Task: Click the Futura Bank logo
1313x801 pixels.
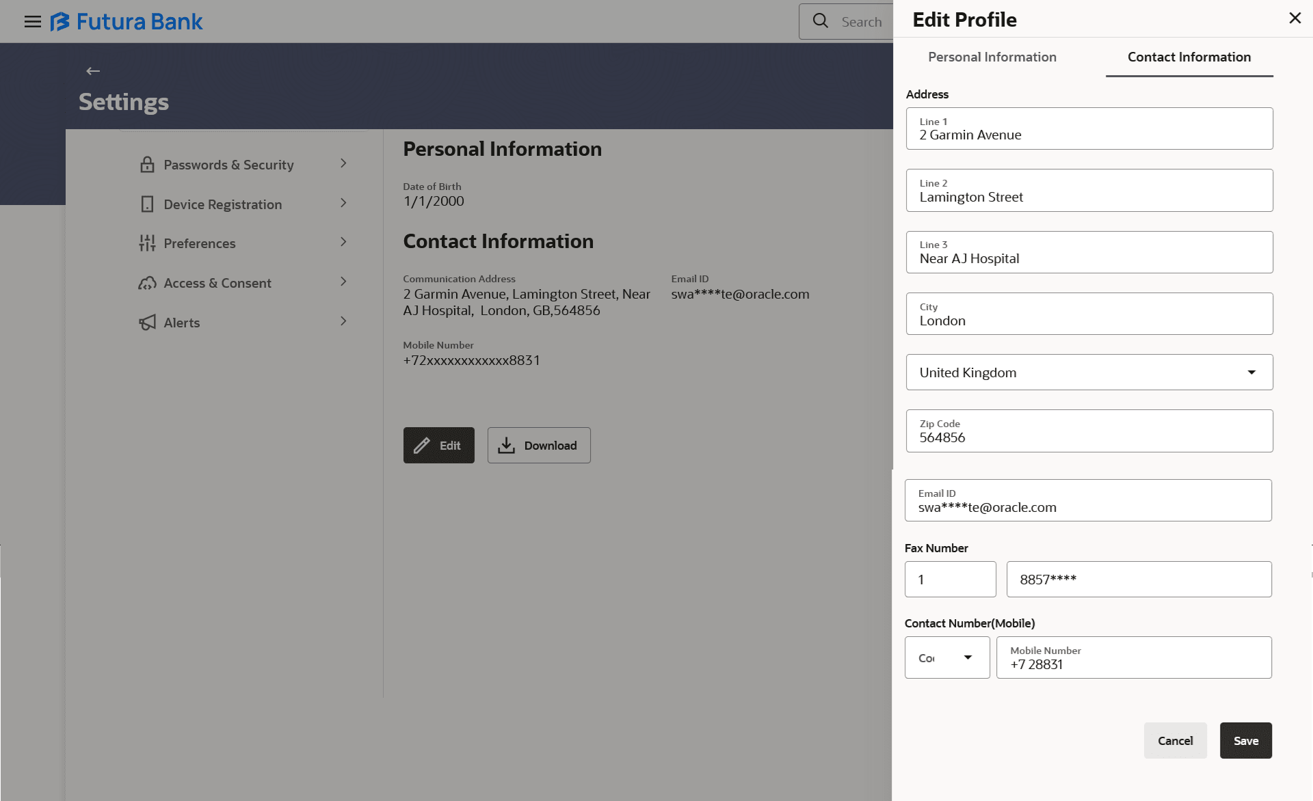Action: tap(127, 21)
